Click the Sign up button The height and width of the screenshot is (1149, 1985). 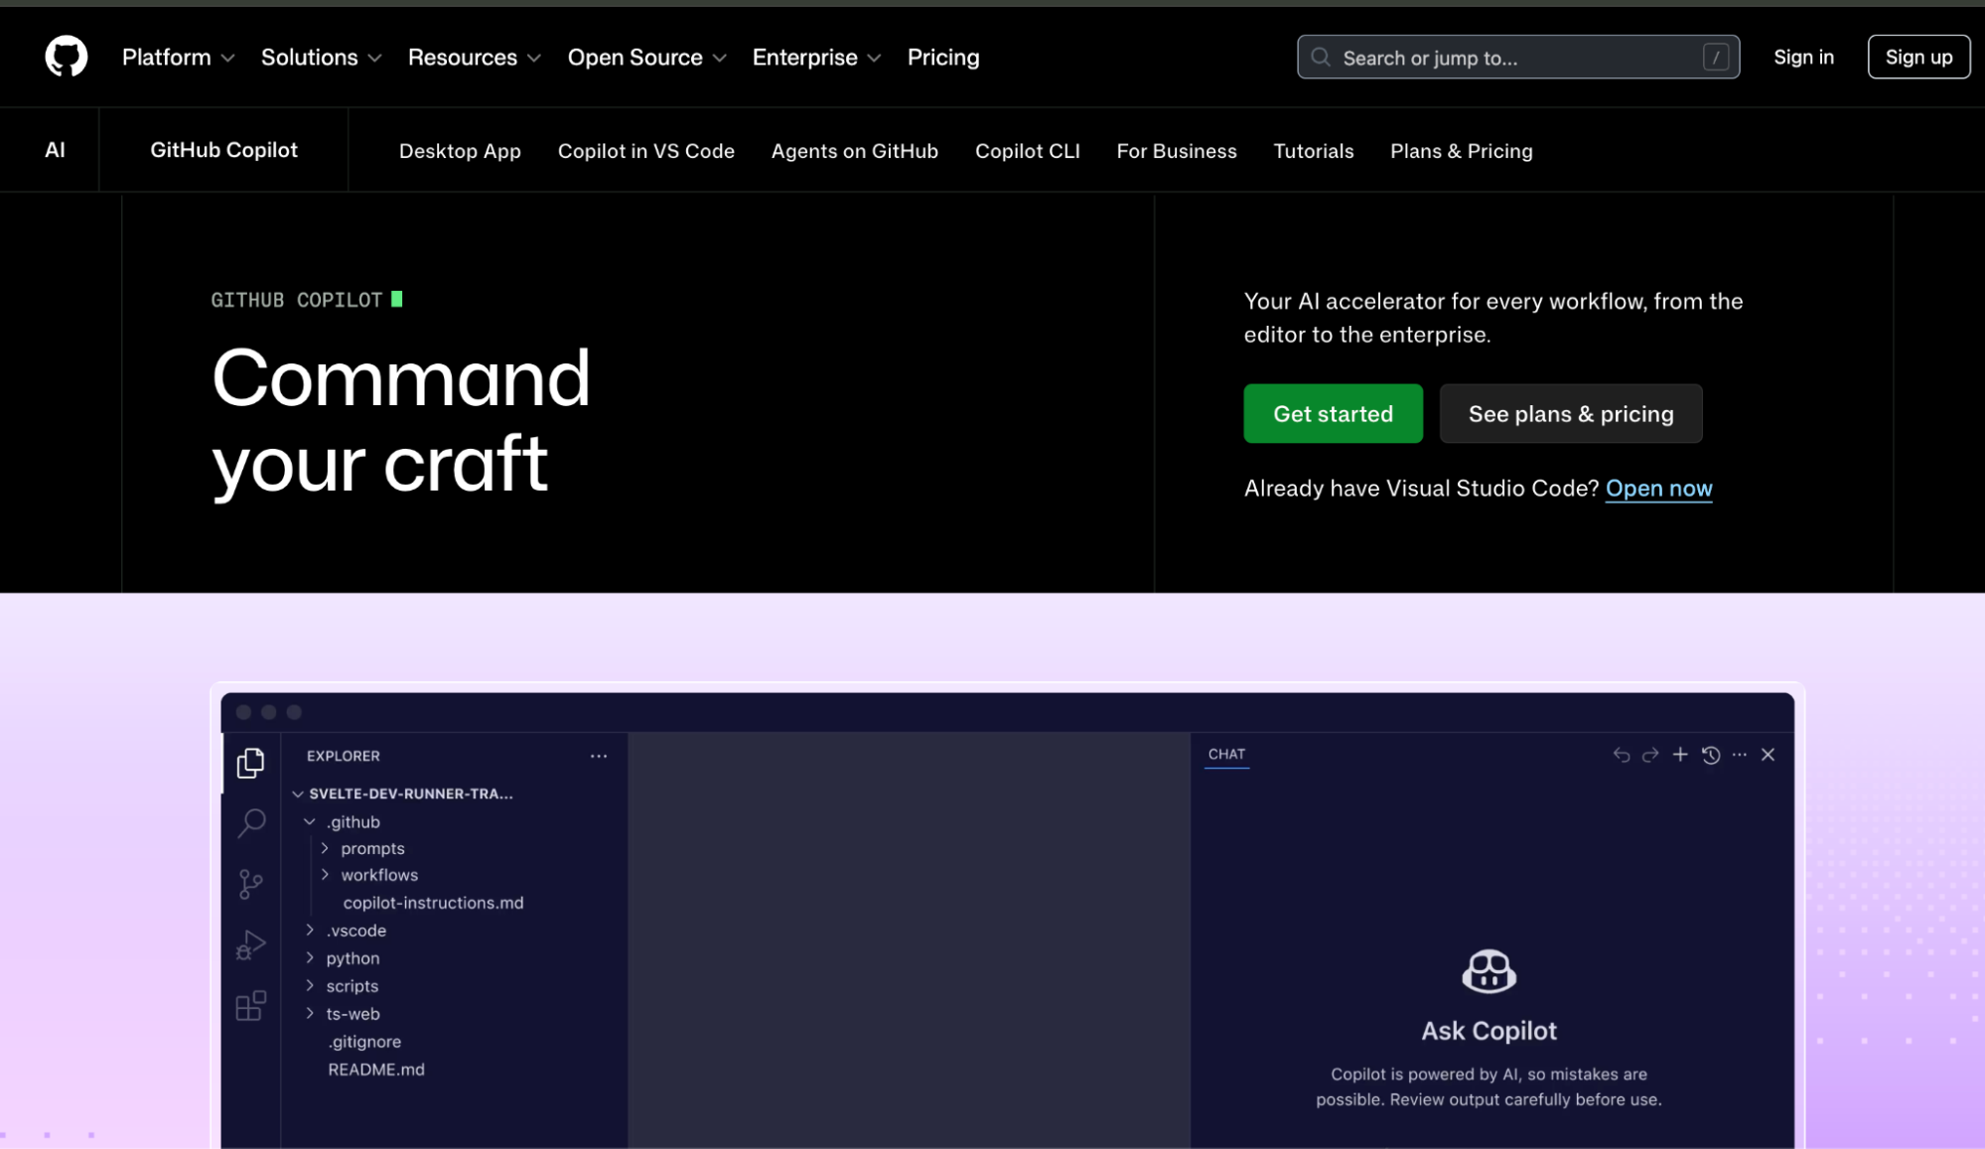tap(1918, 58)
